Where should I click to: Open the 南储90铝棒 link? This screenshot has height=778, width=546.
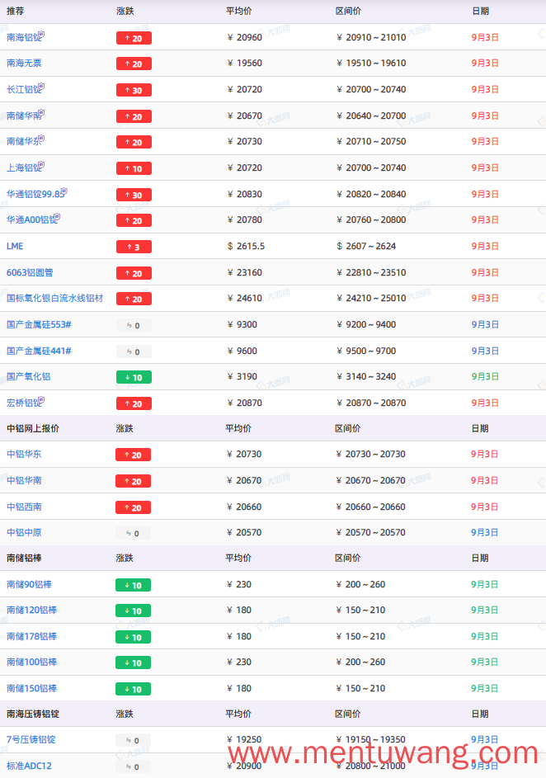pos(29,584)
